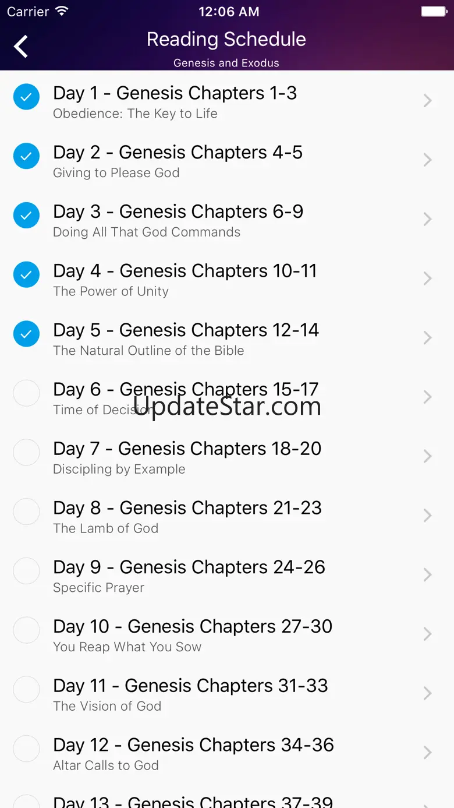
Task: Expand Day 11 with its chevron
Action: click(x=428, y=693)
